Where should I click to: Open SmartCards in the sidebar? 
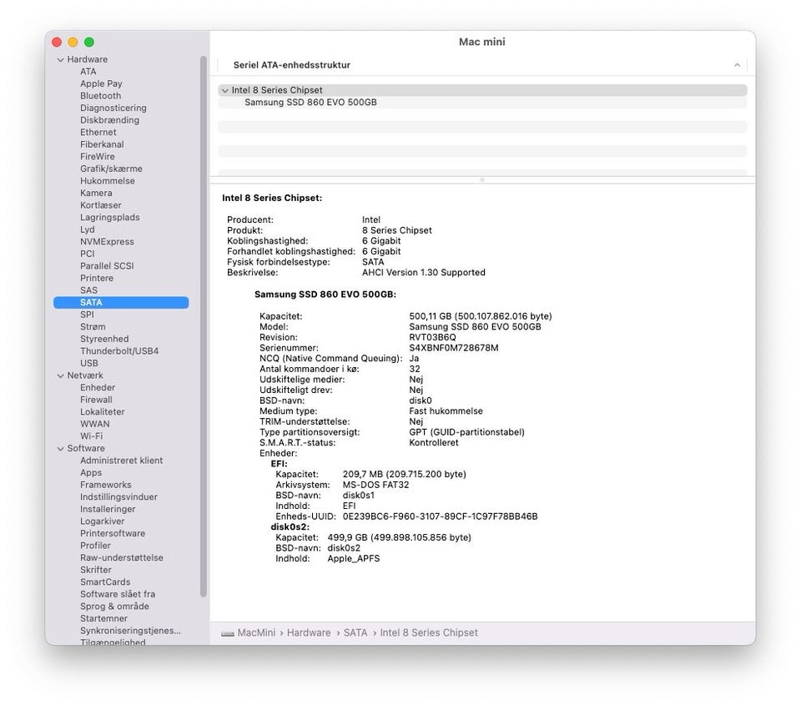tap(105, 582)
